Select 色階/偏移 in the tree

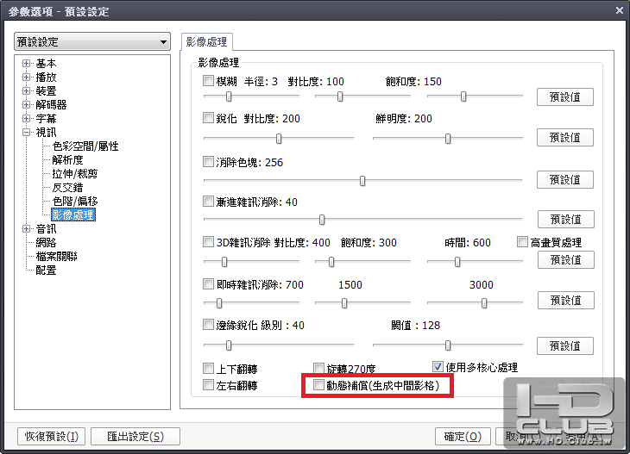(75, 202)
